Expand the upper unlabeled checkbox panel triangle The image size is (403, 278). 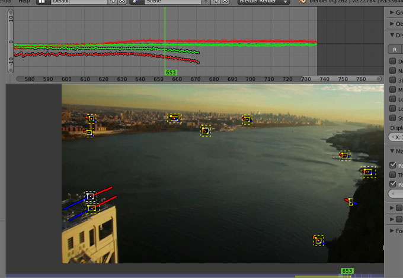point(392,208)
